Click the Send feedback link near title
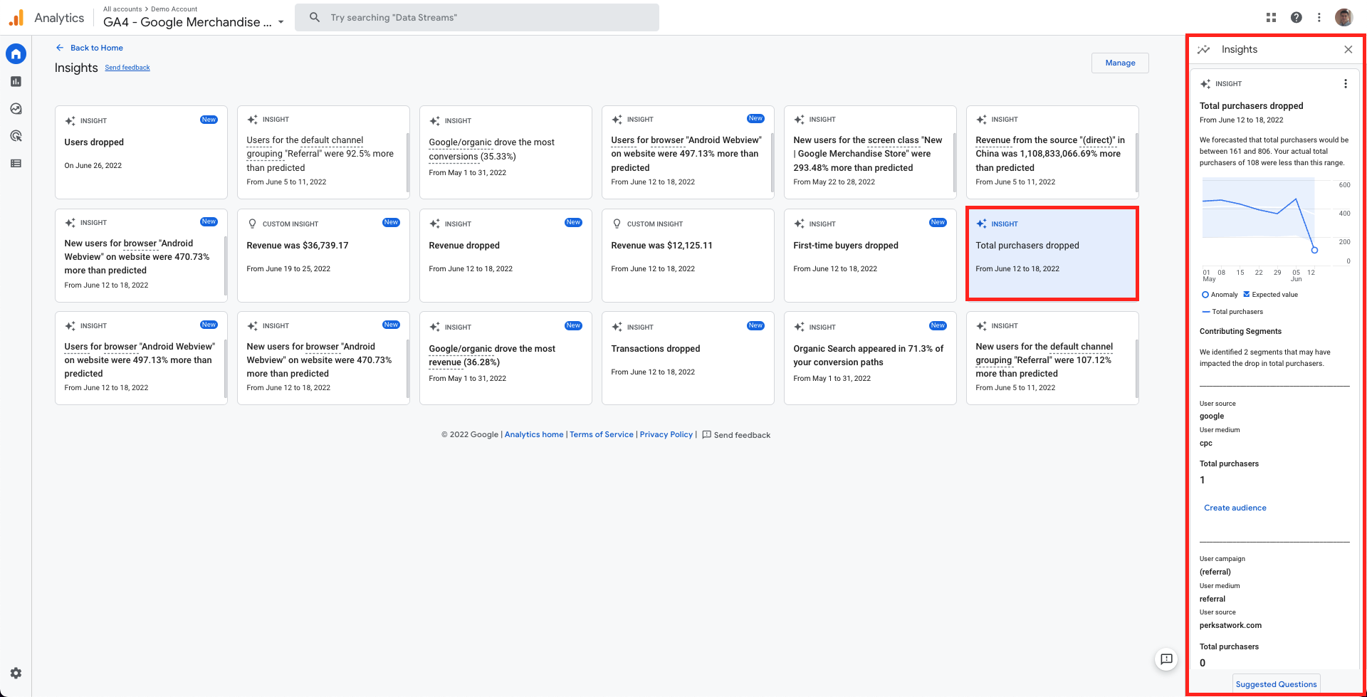This screenshot has height=697, width=1367. 127,68
